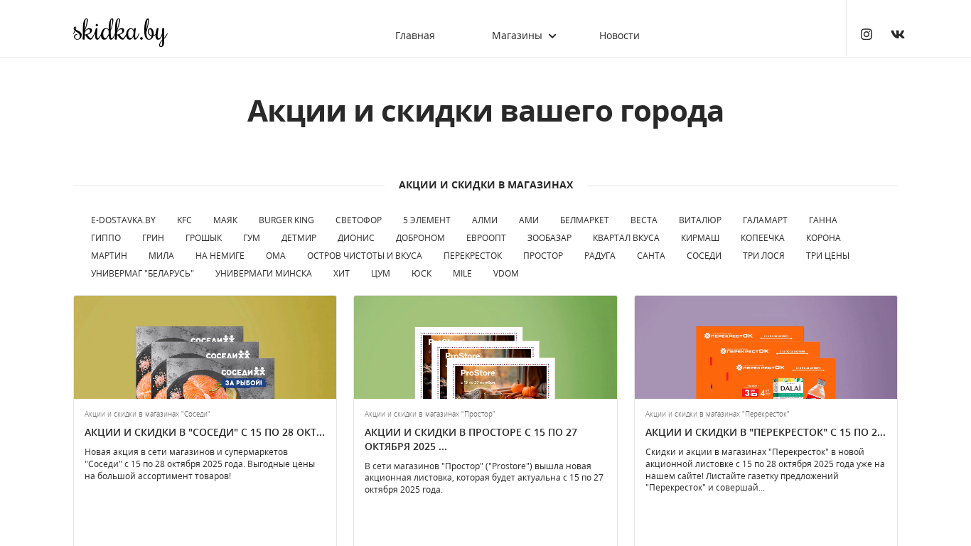Viewport: 971px width, 546px height.
Task: Open the САНТА store link
Action: 651,255
